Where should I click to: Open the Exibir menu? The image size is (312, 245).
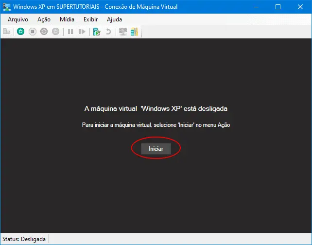coord(90,19)
